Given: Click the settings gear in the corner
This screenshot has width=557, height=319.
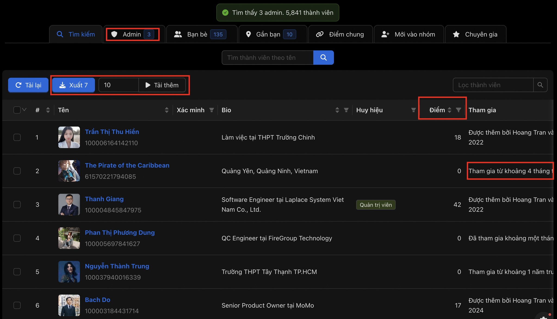Looking at the screenshot, I should 543,317.
